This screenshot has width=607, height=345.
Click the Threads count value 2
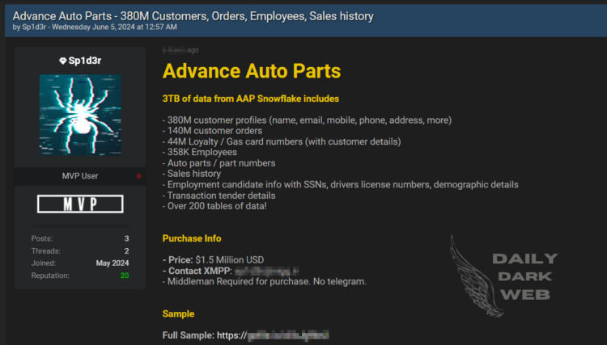(x=126, y=250)
